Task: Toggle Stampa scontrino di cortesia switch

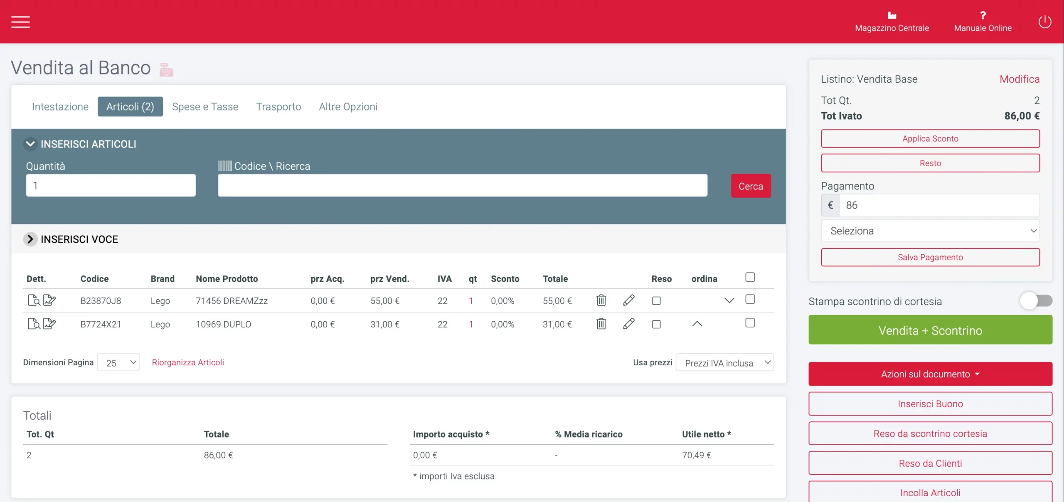Action: (x=1036, y=300)
